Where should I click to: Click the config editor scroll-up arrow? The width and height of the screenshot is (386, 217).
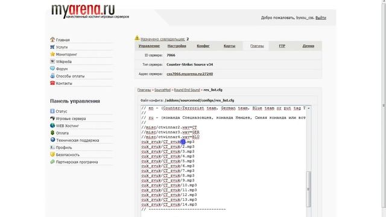[308, 108]
